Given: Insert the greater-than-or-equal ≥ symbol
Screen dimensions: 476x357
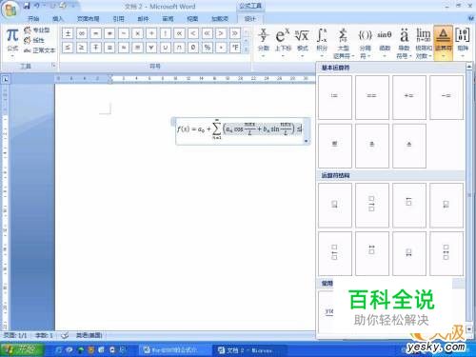Looking at the screenshot, I should (82, 48).
